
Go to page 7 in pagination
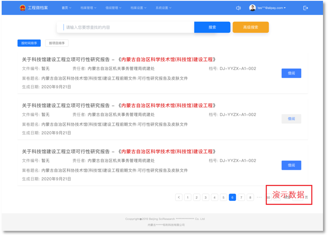click(241, 197)
